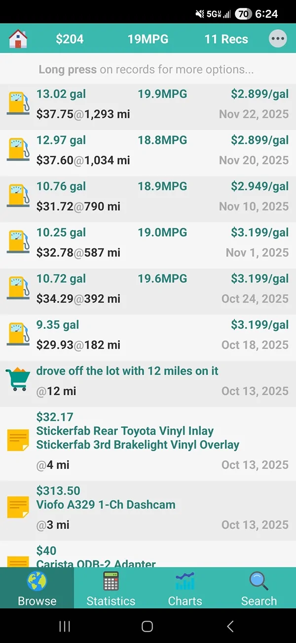Open the 11 Recs record count
This screenshot has height=643, width=296.
pyautogui.click(x=226, y=39)
